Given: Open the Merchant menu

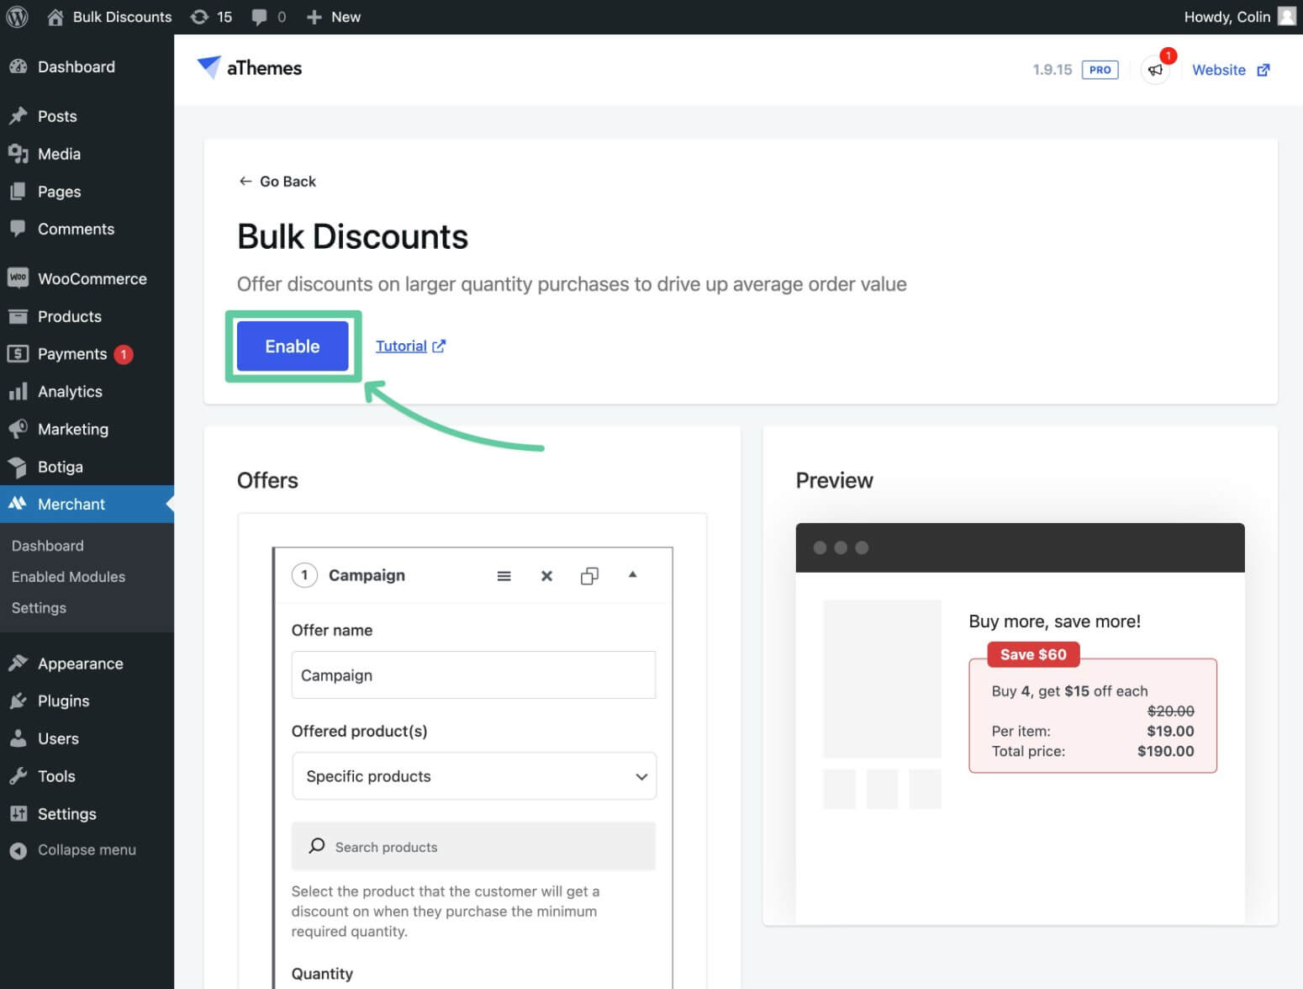Looking at the screenshot, I should point(87,504).
